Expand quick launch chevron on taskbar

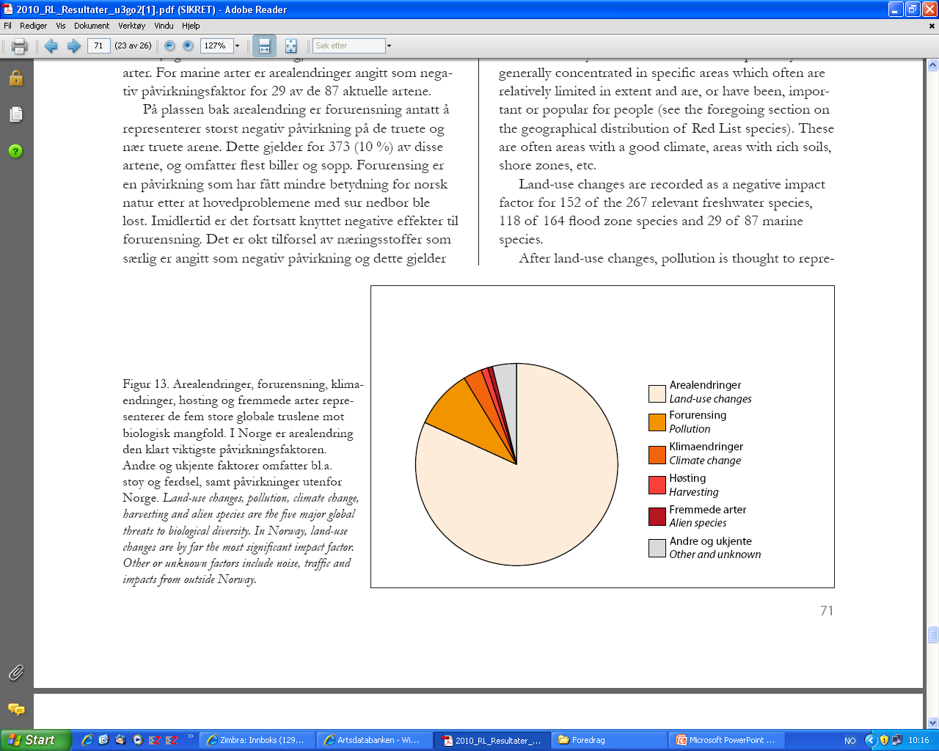tap(191, 736)
